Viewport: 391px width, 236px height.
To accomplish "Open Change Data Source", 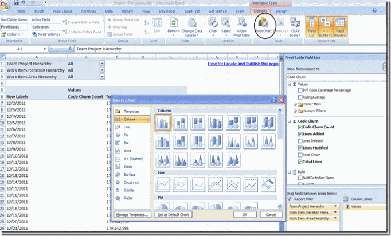I will (x=191, y=27).
